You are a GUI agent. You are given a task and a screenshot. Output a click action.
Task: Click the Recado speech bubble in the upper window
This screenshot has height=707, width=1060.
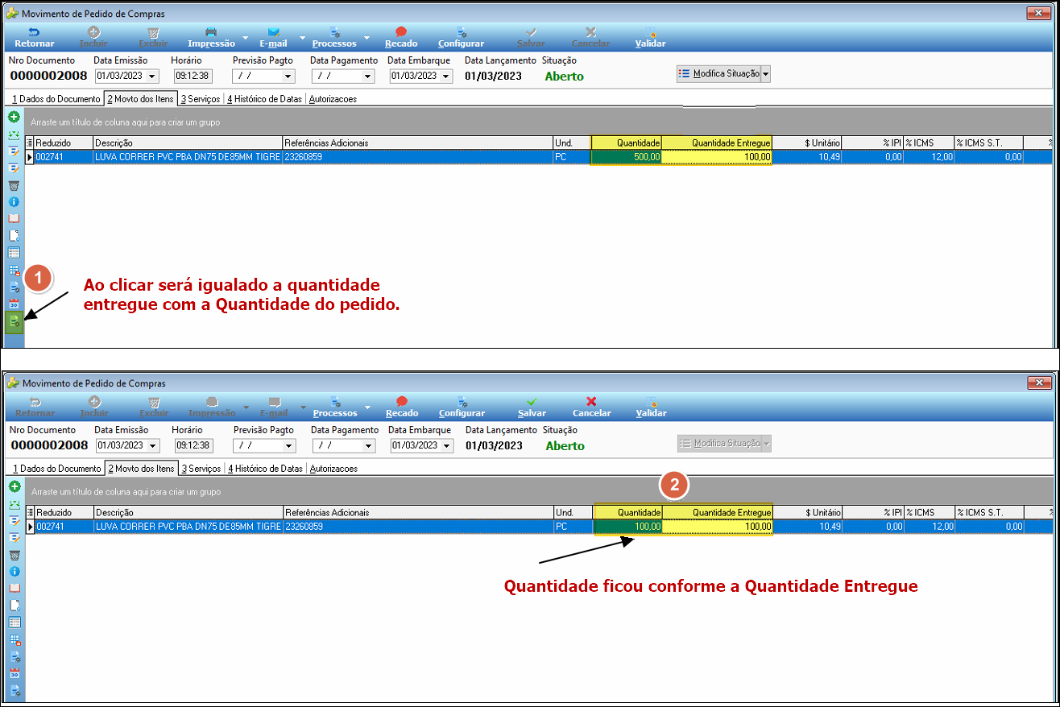click(401, 32)
